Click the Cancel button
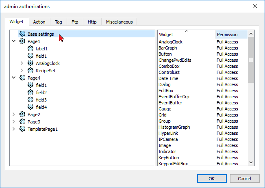The height and width of the screenshot is (188, 265). [x=244, y=179]
